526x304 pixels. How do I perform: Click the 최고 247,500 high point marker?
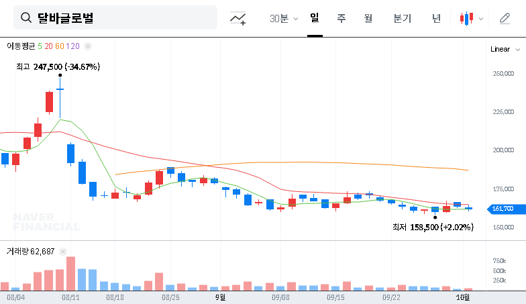click(60, 75)
